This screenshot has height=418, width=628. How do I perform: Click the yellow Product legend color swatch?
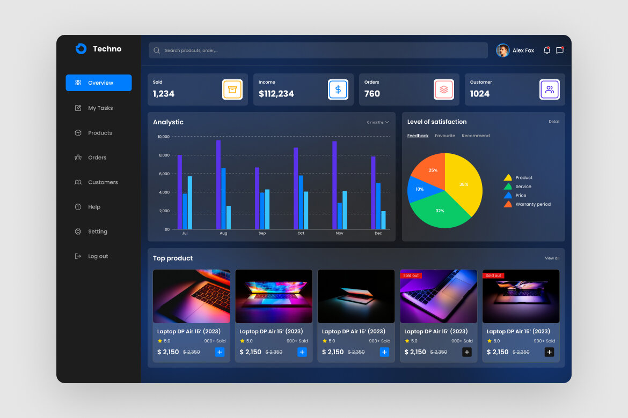(x=508, y=177)
